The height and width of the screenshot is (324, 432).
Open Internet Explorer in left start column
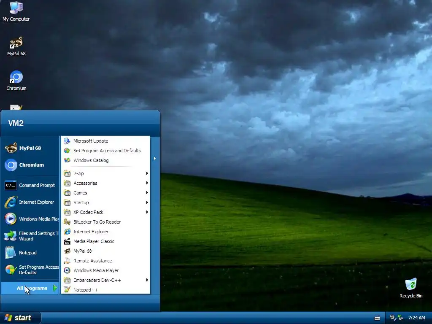coord(30,202)
